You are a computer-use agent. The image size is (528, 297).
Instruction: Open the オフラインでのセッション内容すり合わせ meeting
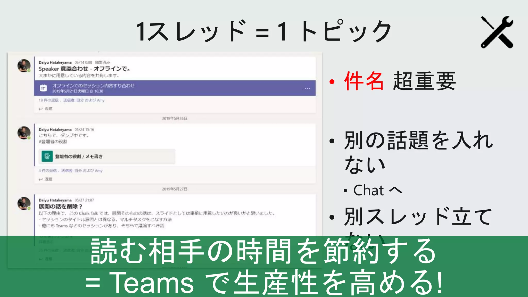[93, 86]
